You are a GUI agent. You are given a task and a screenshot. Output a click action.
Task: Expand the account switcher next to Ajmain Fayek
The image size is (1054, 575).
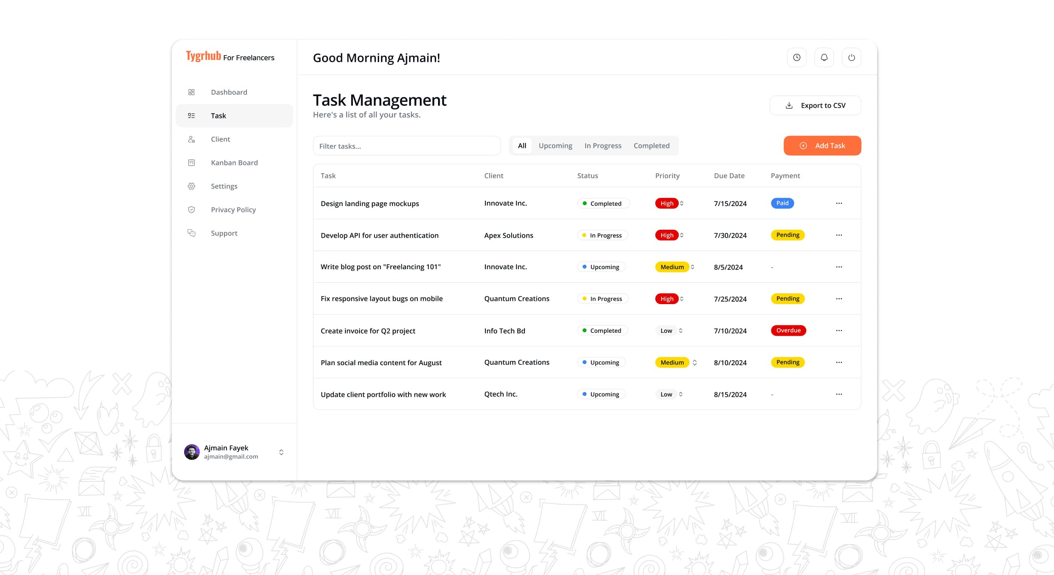tap(281, 452)
